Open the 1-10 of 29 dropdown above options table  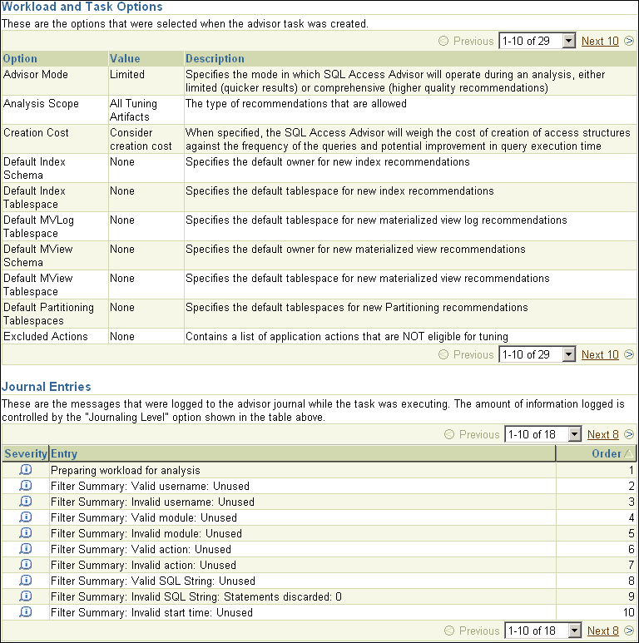pyautogui.click(x=537, y=41)
